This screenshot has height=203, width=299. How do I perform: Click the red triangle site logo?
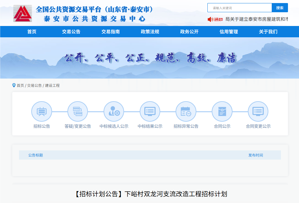pos(22,13)
